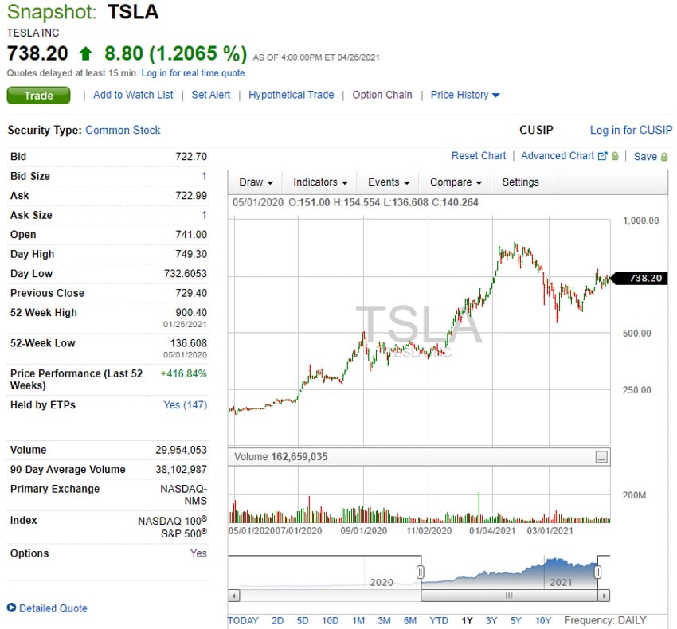This screenshot has height=629, width=677.
Task: Click the green up arrow beside price
Action: [x=85, y=53]
